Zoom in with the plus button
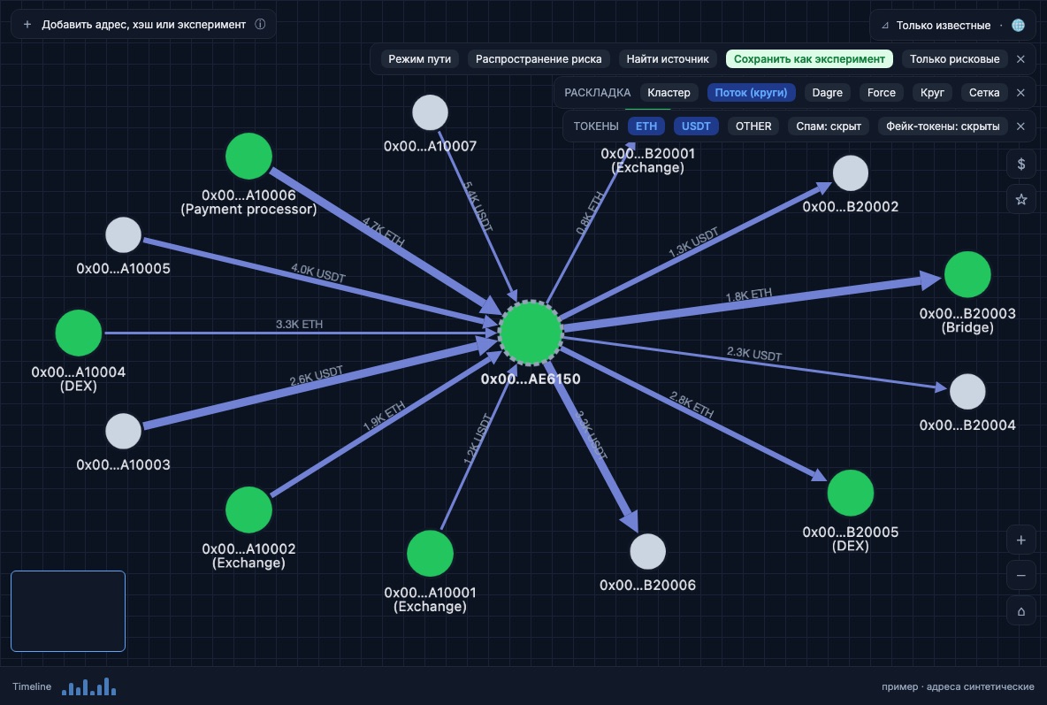 [x=1021, y=540]
